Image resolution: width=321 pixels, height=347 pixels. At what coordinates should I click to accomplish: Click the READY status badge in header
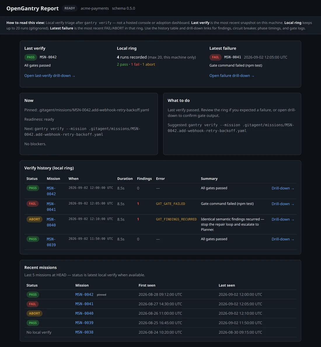tap(70, 8)
